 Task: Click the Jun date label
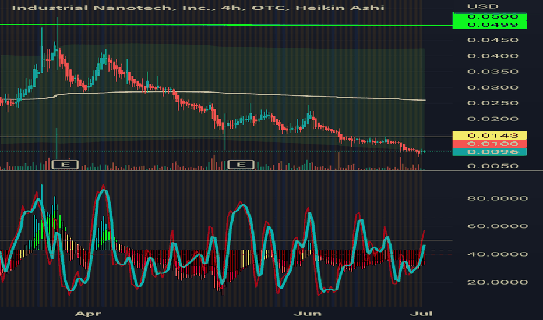(x=308, y=314)
